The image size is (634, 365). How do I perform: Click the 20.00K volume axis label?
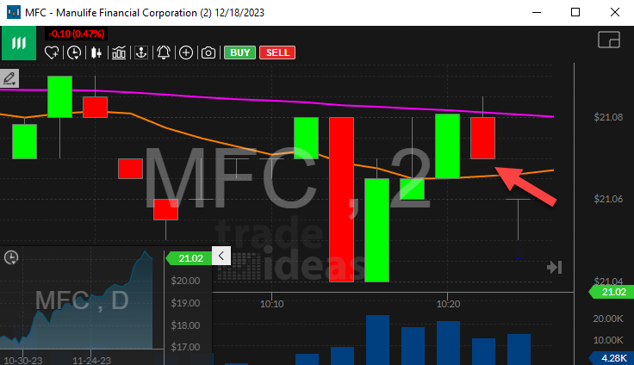608,319
